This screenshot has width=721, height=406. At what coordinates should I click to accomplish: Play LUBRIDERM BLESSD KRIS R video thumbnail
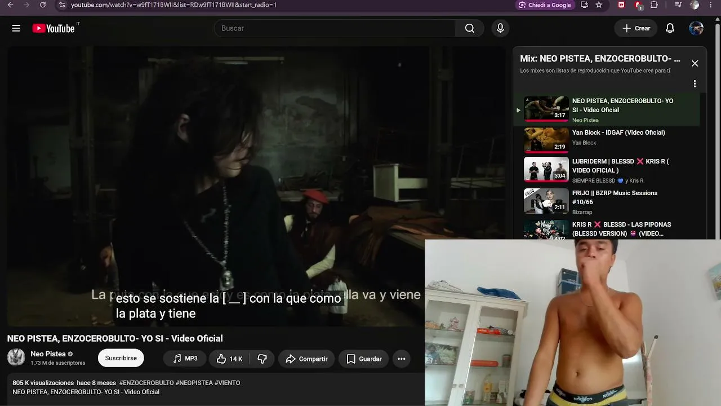coord(546,169)
